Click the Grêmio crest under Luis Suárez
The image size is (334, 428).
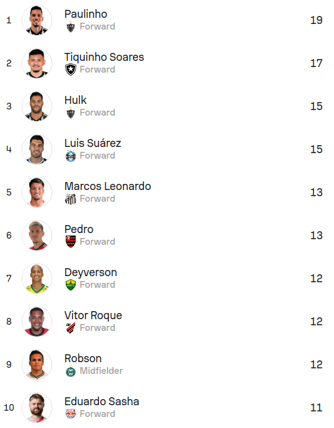tap(71, 156)
